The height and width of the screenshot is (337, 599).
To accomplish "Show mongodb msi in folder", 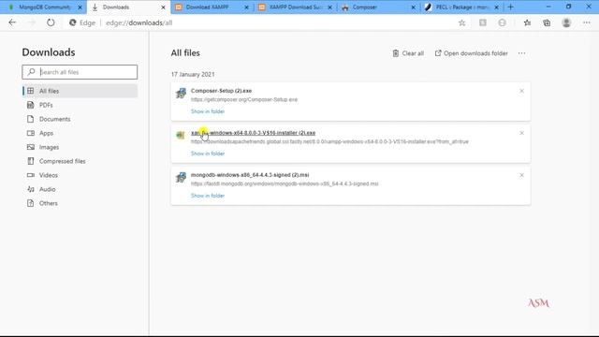I will coord(208,196).
